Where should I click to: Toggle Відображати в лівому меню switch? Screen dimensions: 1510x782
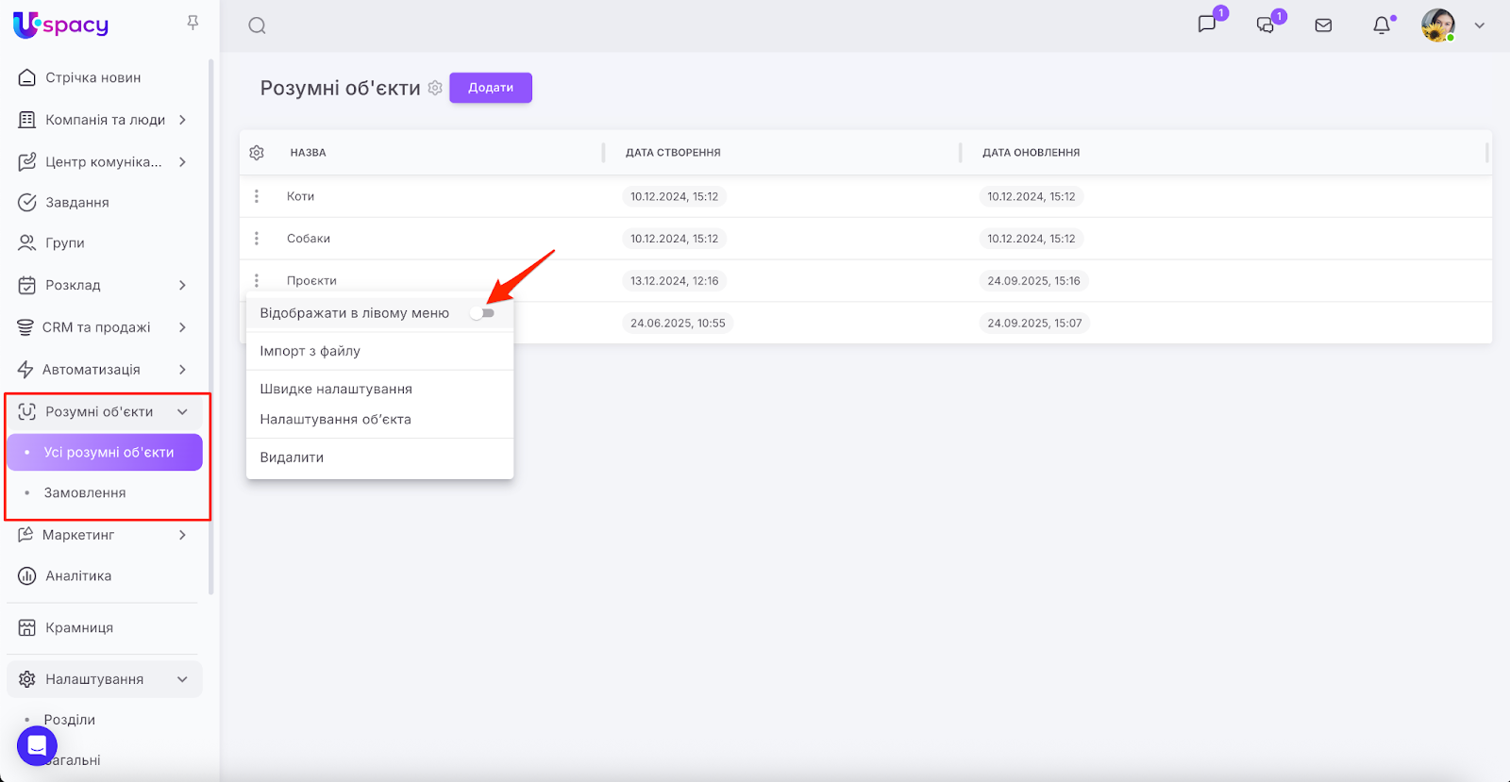(482, 313)
